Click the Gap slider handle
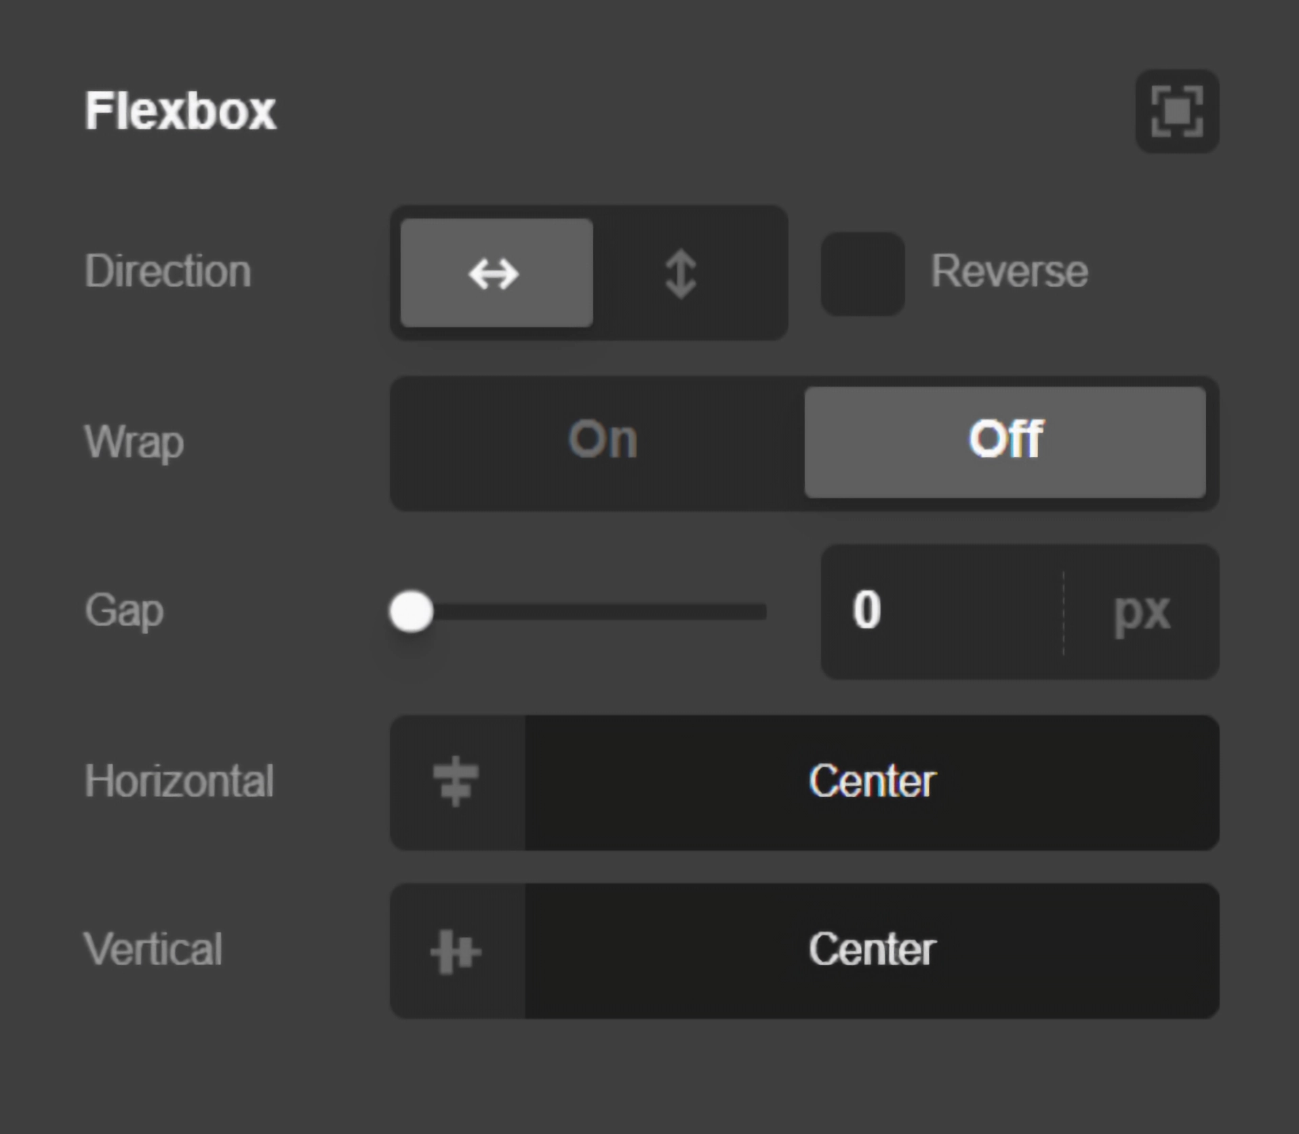Image resolution: width=1299 pixels, height=1134 pixels. coord(411,612)
